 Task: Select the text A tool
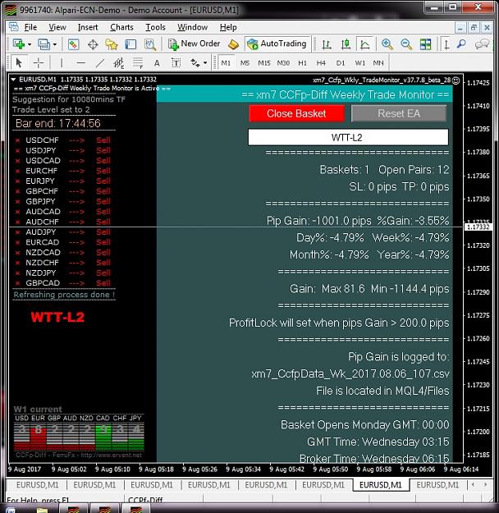[x=157, y=63]
